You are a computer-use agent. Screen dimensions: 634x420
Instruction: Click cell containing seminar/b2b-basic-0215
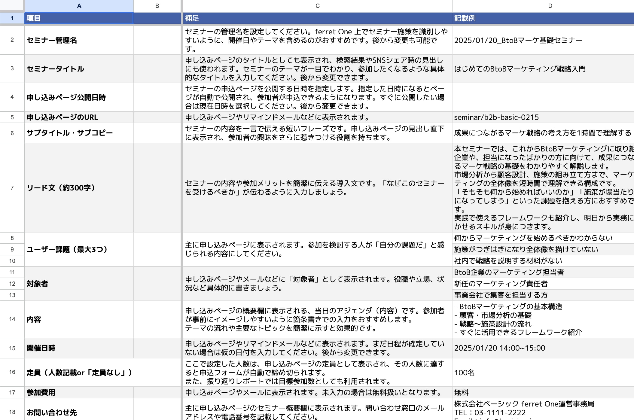[x=543, y=117]
